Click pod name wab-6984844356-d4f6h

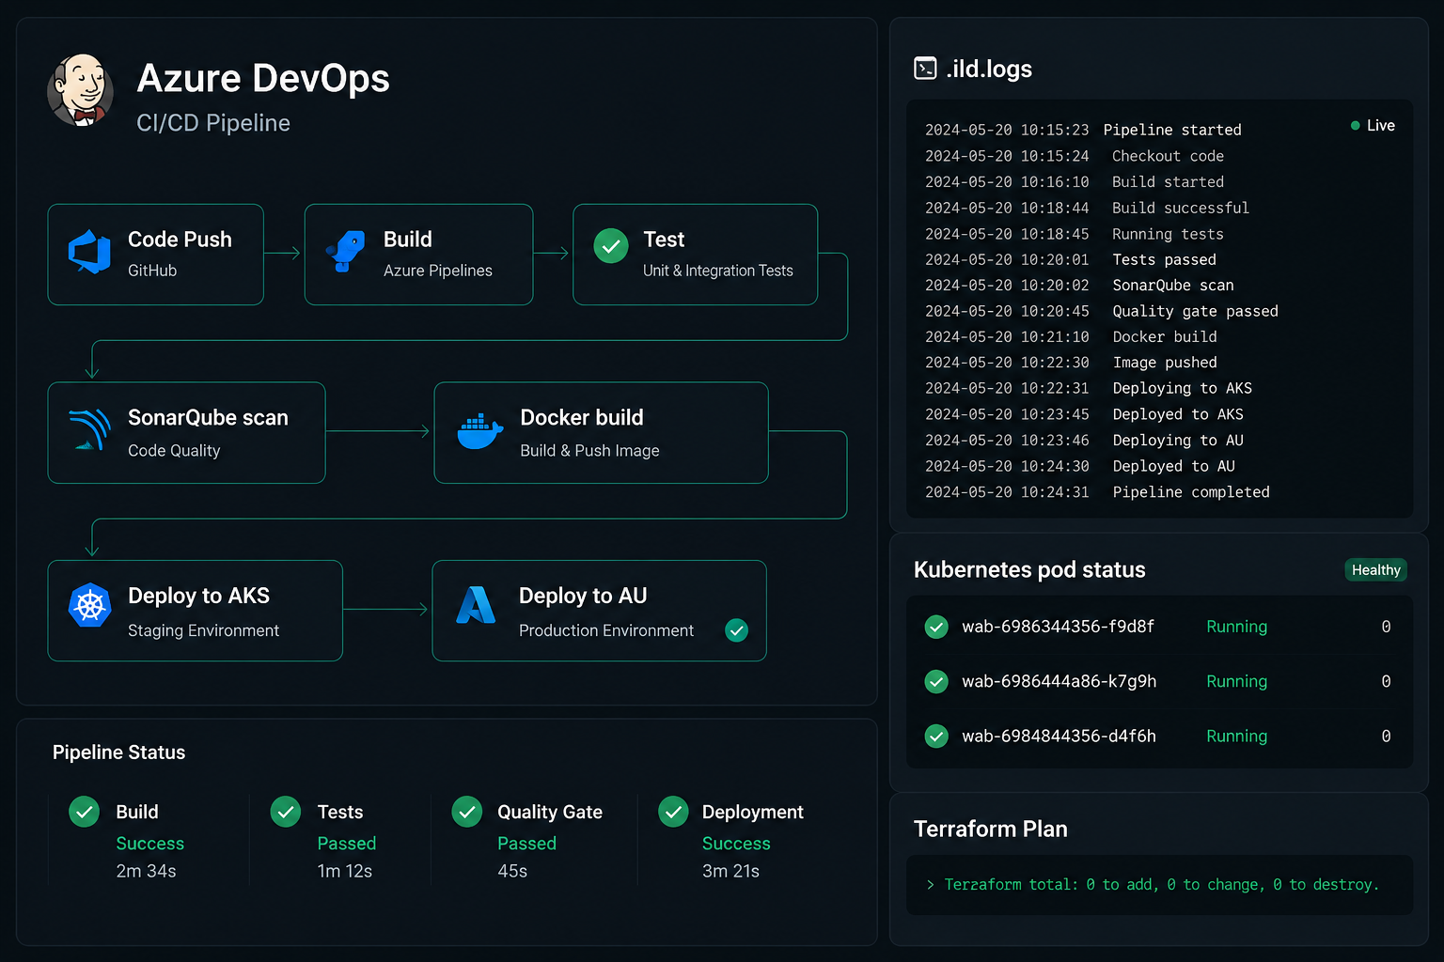[1059, 736]
